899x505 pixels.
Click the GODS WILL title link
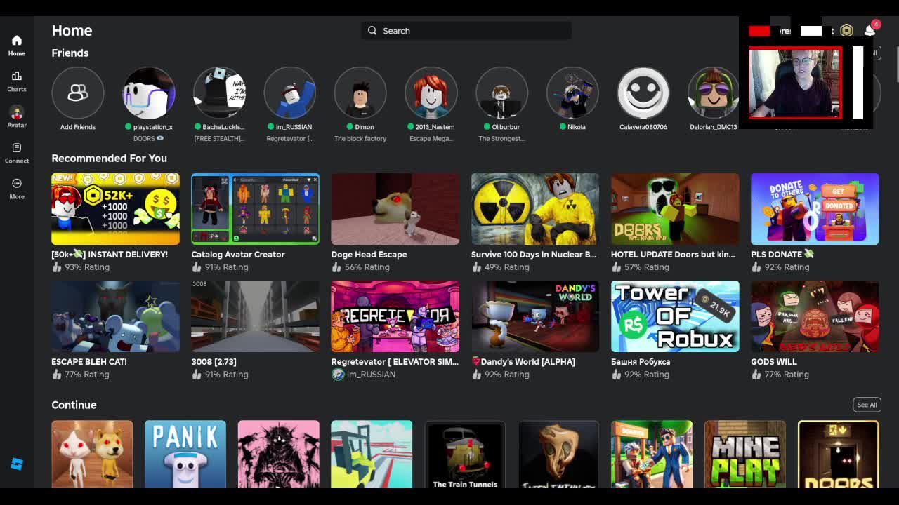pos(774,362)
